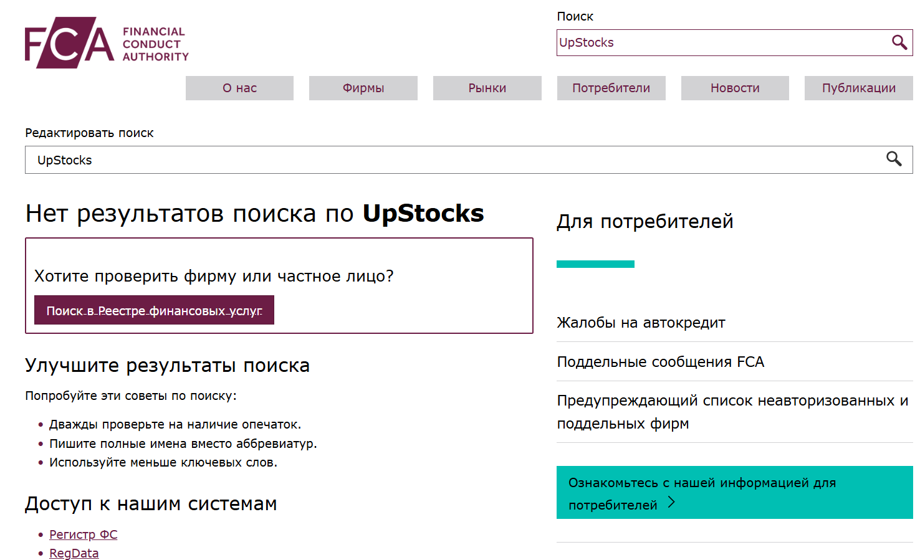Click inside the top «Поиск» input field

(x=686, y=42)
